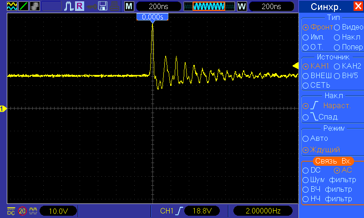Click the M main timebase icon
The image size is (364, 218).
click(129, 6)
